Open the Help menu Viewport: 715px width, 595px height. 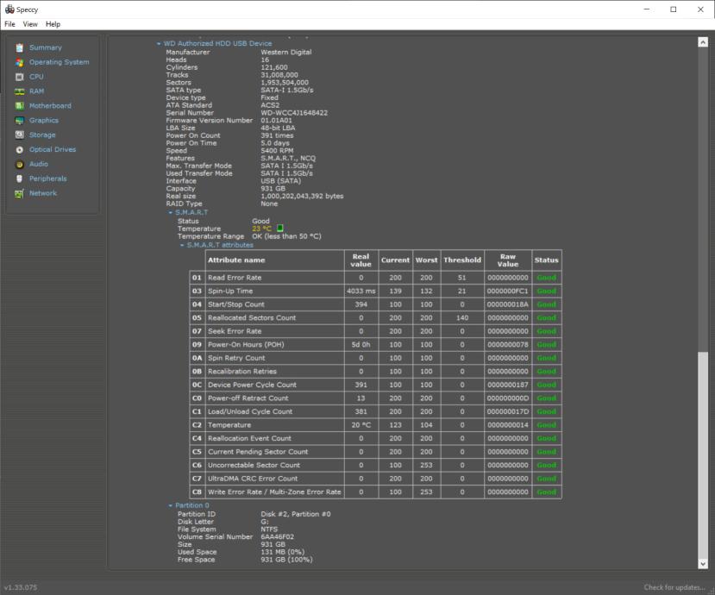(53, 24)
